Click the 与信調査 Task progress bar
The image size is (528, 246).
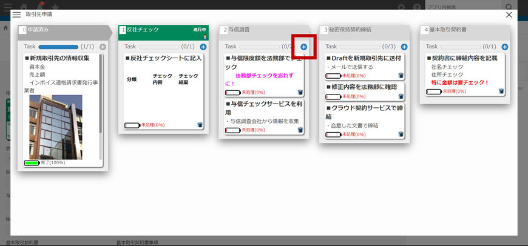(252, 47)
